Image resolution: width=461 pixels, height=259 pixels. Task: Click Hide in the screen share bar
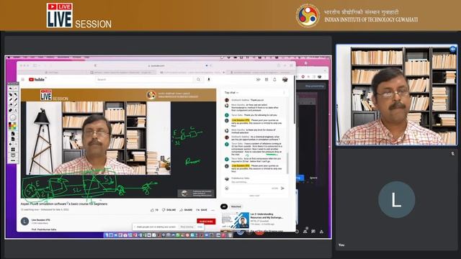(200, 227)
